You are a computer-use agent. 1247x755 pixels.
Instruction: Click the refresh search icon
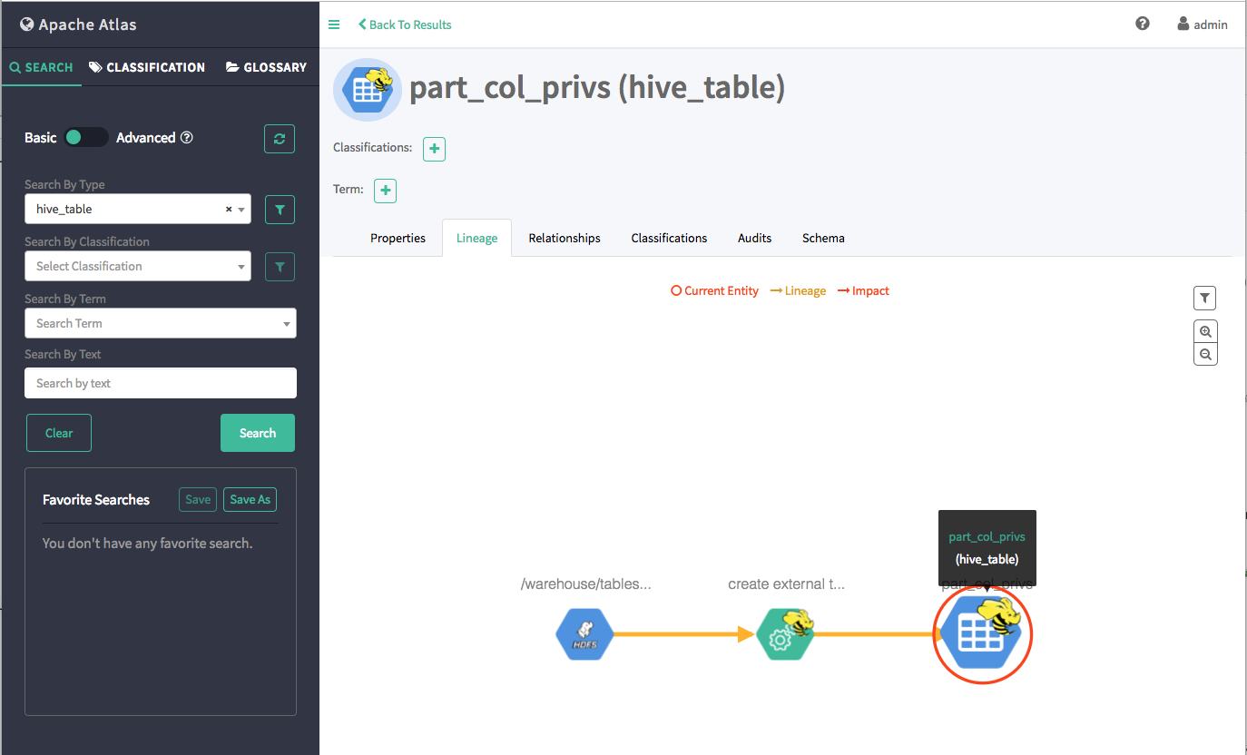click(x=280, y=139)
